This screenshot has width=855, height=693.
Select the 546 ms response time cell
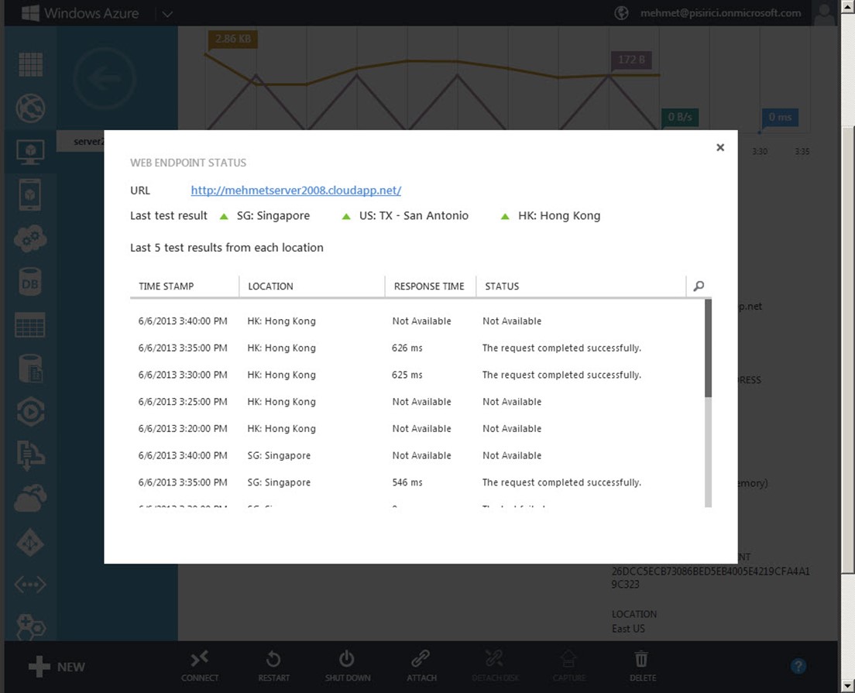tap(407, 482)
